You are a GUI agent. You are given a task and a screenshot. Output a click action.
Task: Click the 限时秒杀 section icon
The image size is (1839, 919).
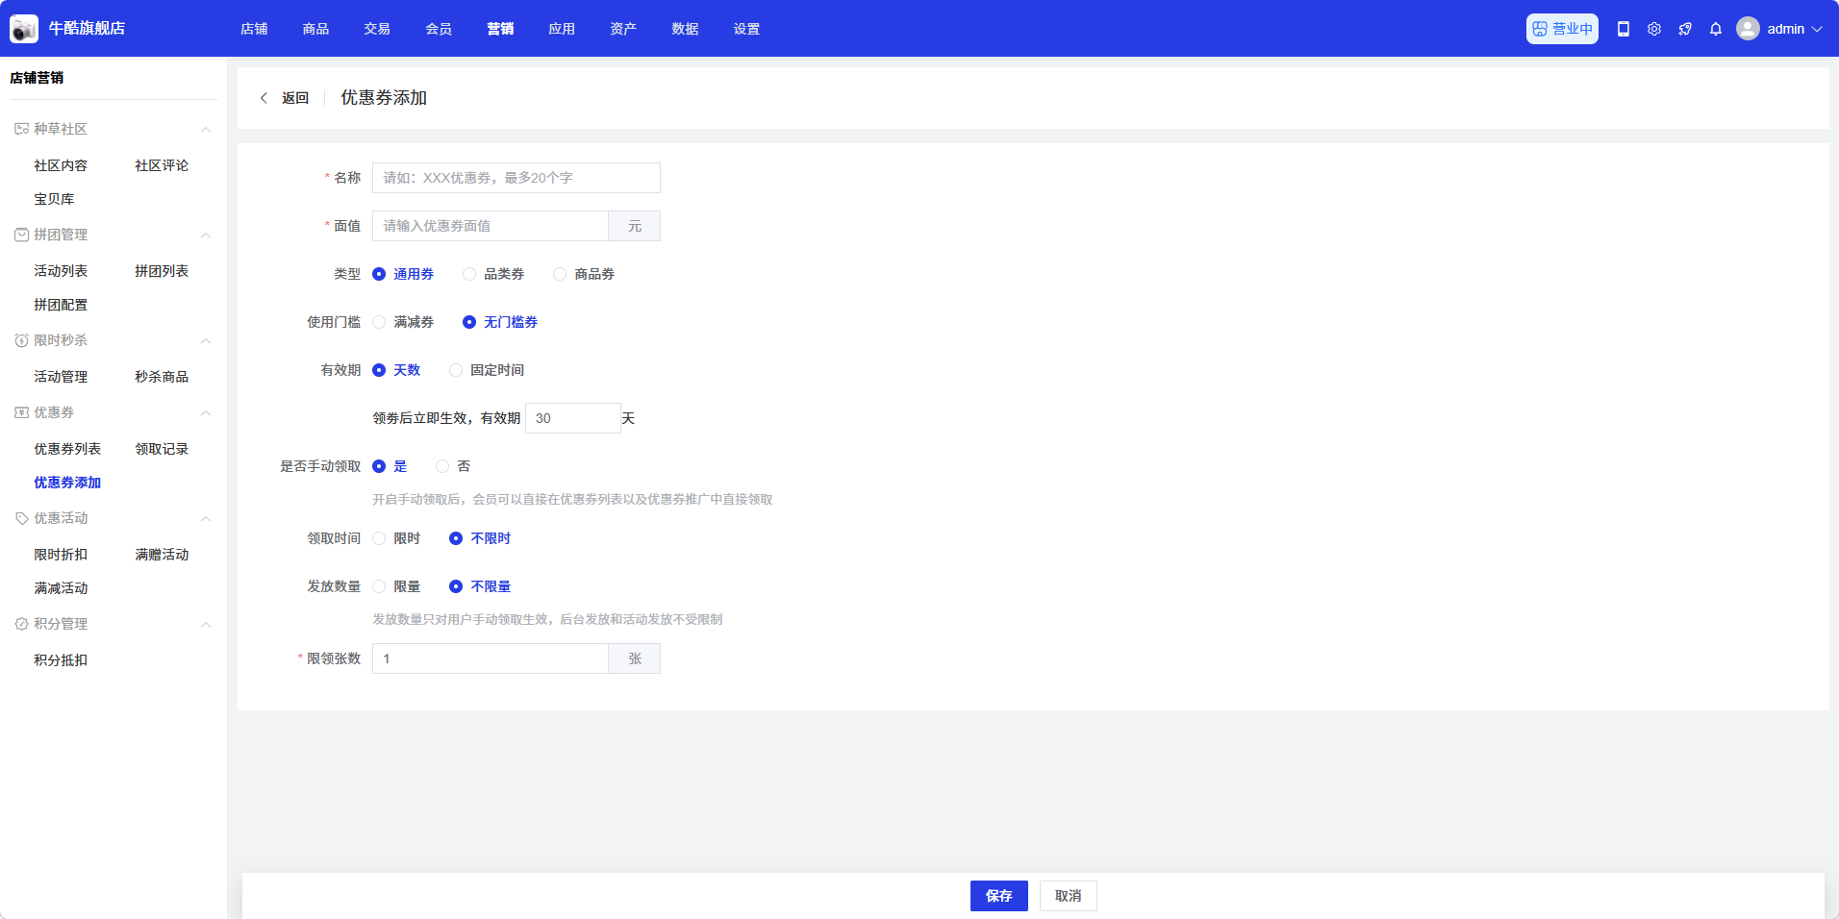[21, 340]
